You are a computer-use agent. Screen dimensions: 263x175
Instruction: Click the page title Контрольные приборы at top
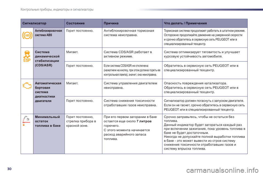click(57, 10)
